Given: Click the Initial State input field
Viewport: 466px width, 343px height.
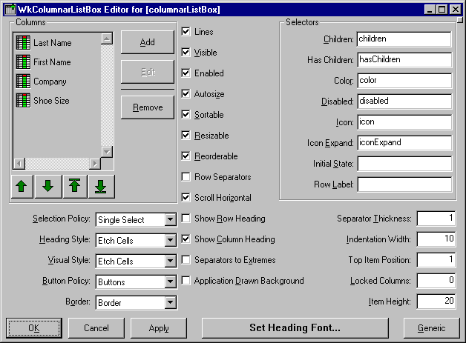Looking at the screenshot, I should pos(403,163).
